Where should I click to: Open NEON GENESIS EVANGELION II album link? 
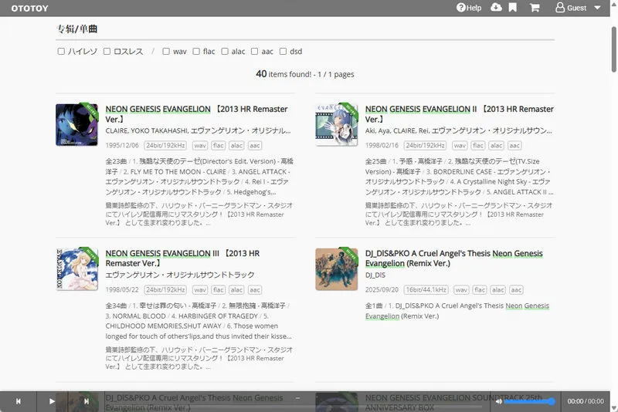tap(459, 113)
